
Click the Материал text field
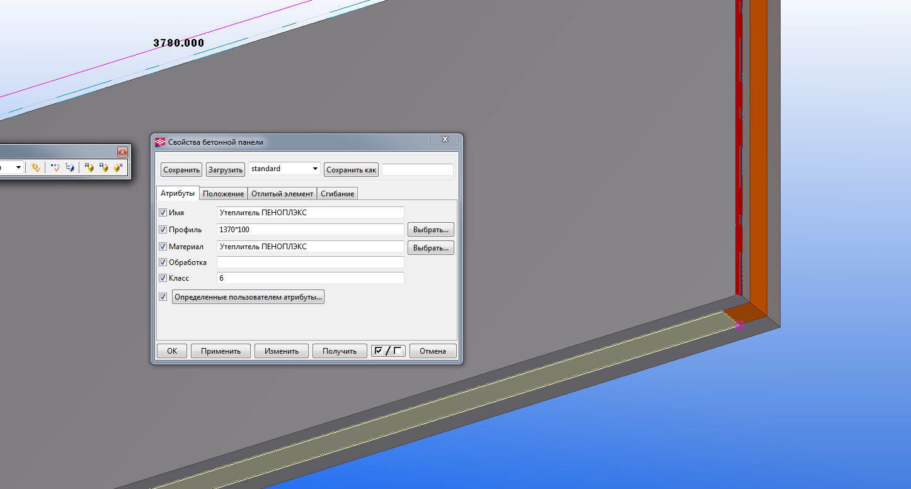[x=310, y=247]
